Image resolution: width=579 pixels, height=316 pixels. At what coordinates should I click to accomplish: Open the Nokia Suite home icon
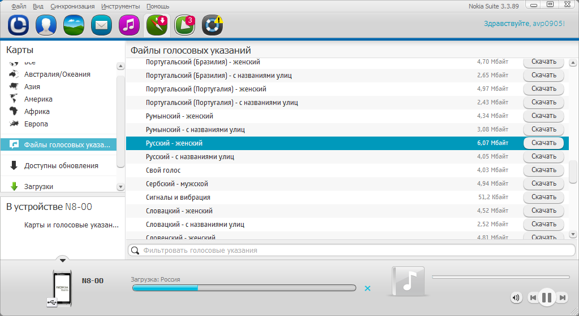tap(18, 25)
